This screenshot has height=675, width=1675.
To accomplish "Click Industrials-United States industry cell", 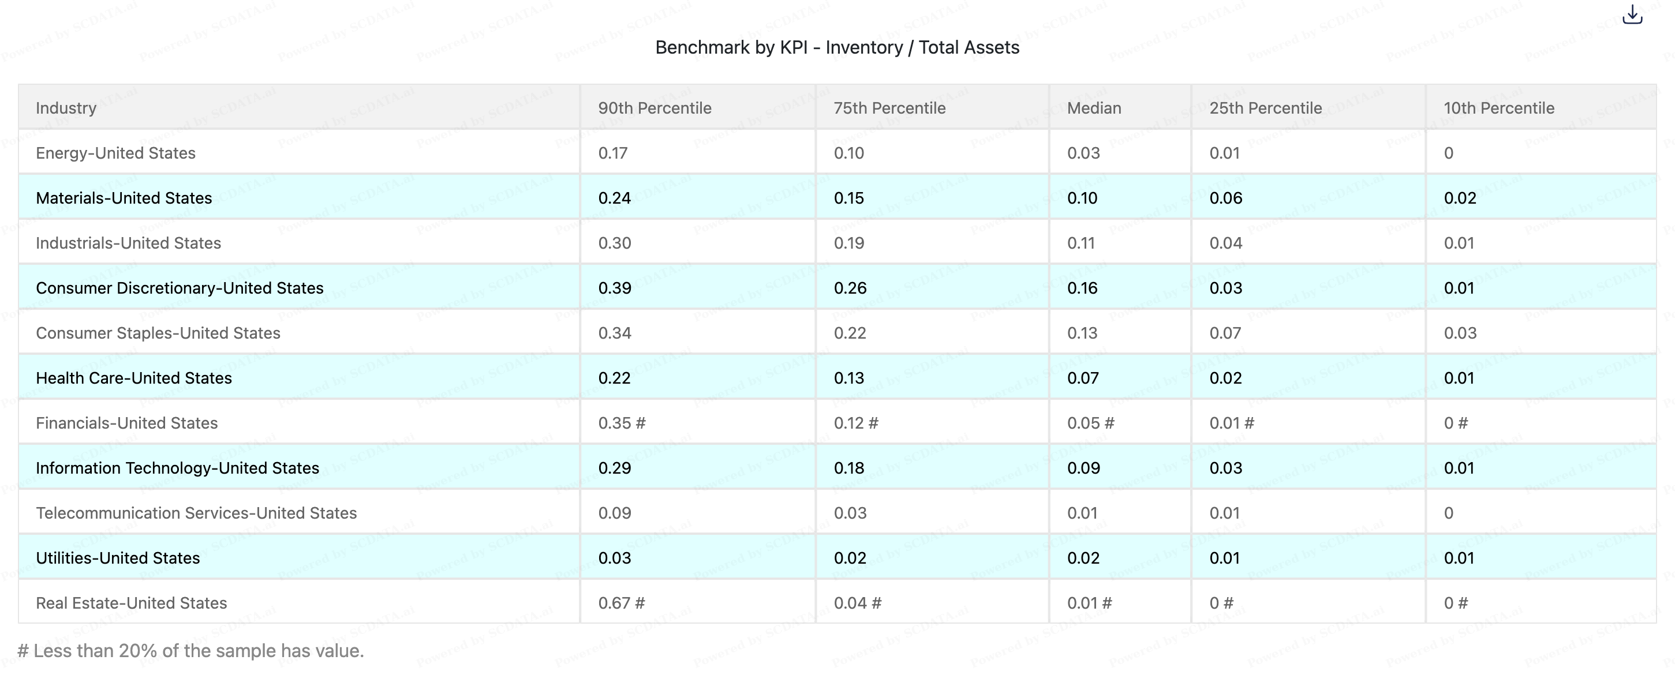I will coord(128,243).
